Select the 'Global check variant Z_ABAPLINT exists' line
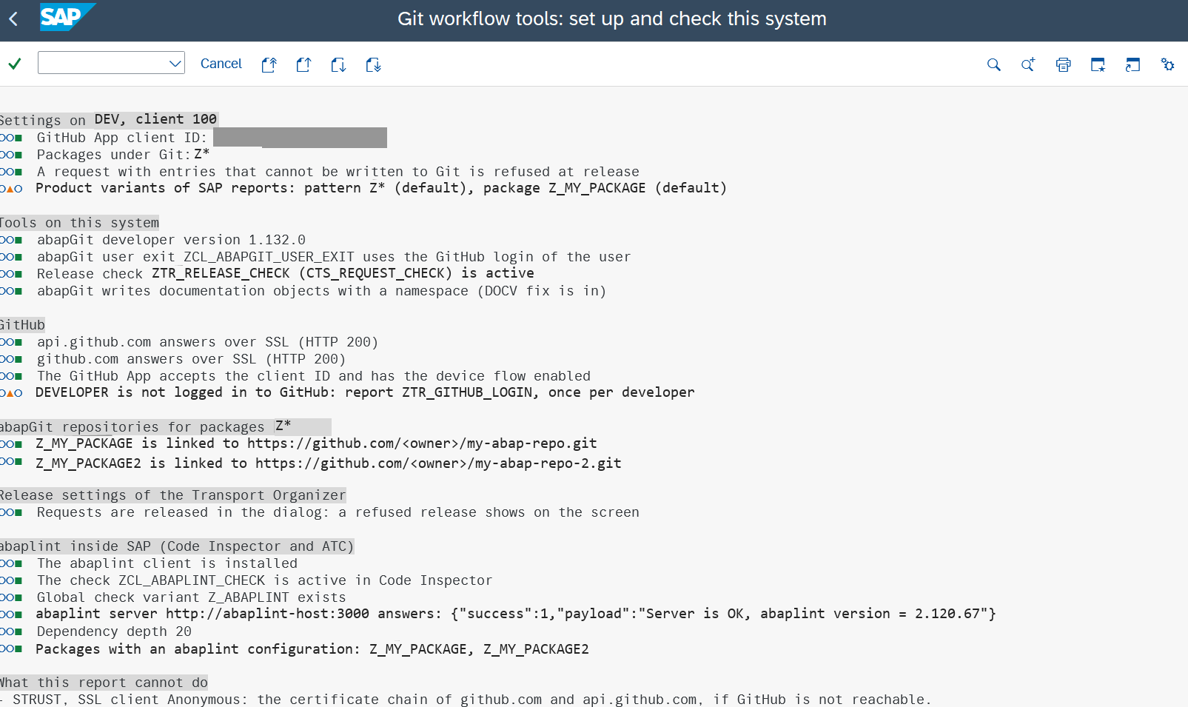Viewport: 1188px width, 707px height. 191,597
